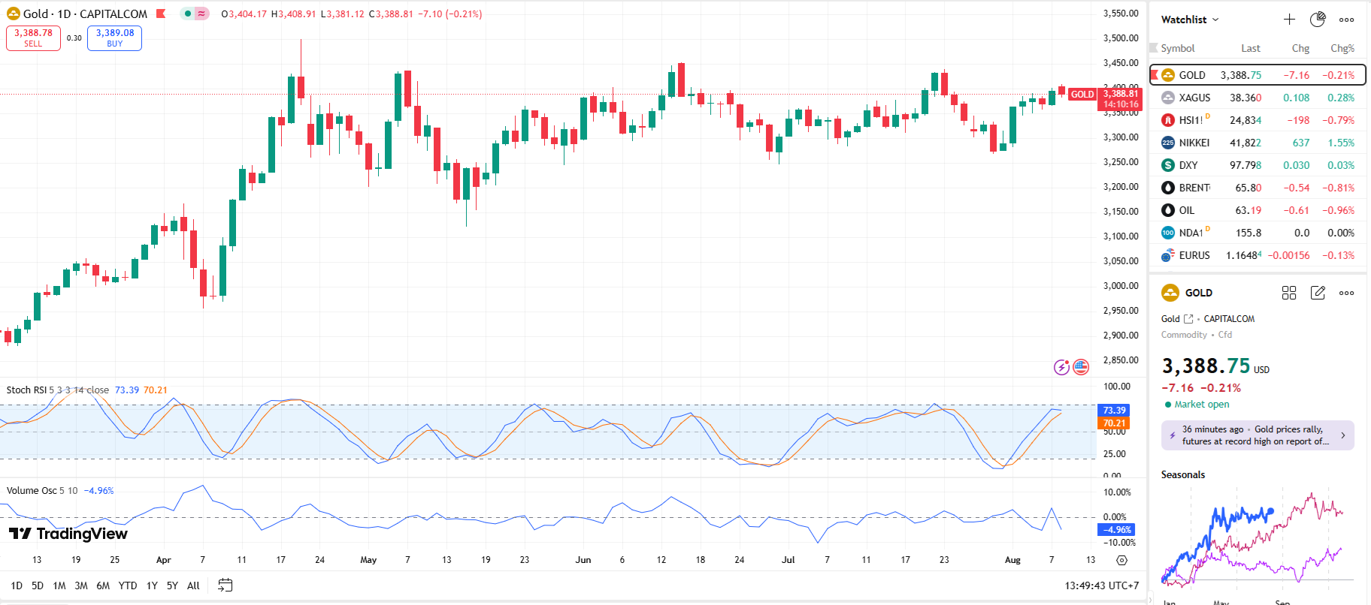Open the pie chart advanced view icon

(1318, 20)
